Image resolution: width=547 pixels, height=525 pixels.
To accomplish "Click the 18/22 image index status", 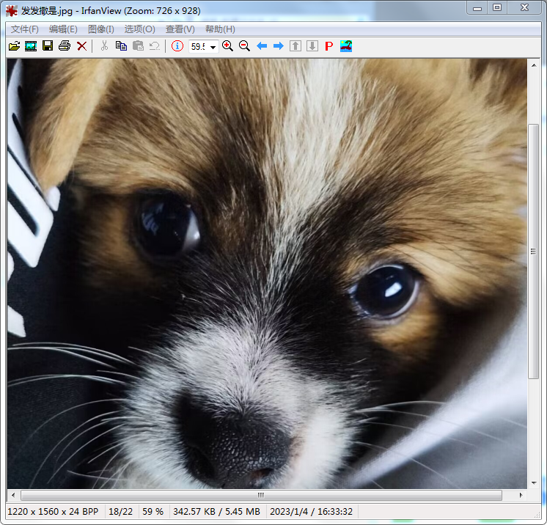I will [120, 511].
